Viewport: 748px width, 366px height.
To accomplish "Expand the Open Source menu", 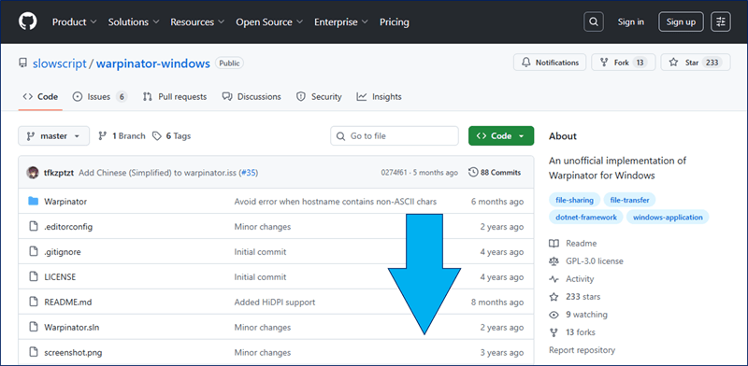I will pyautogui.click(x=269, y=21).
